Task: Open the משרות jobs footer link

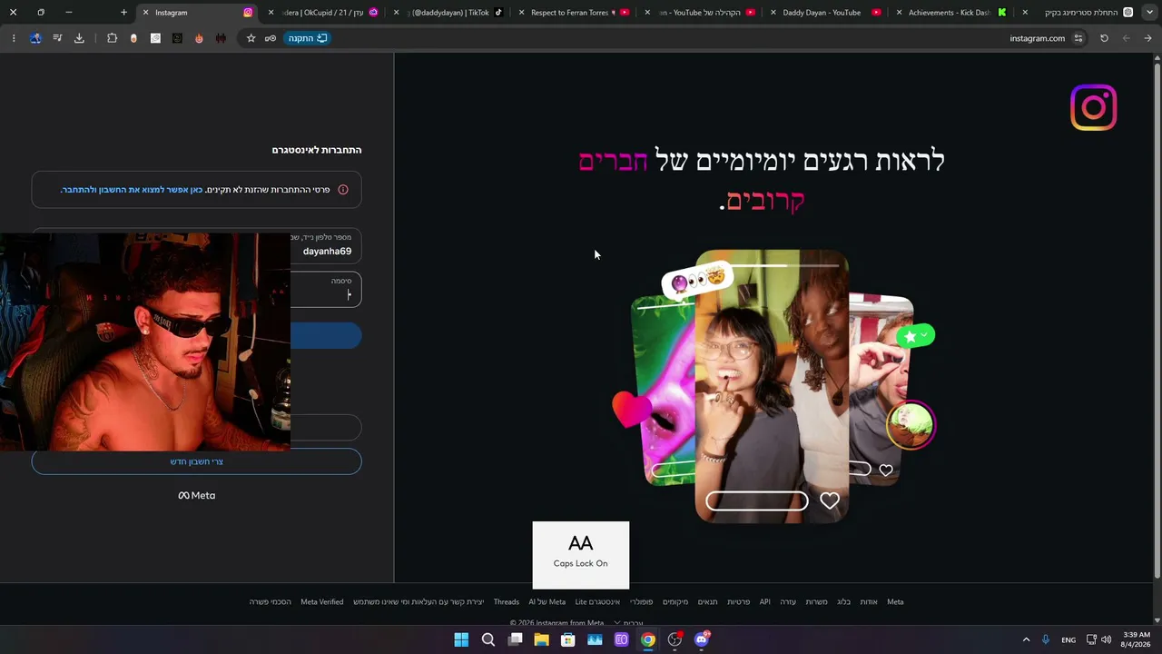Action: pos(817,601)
